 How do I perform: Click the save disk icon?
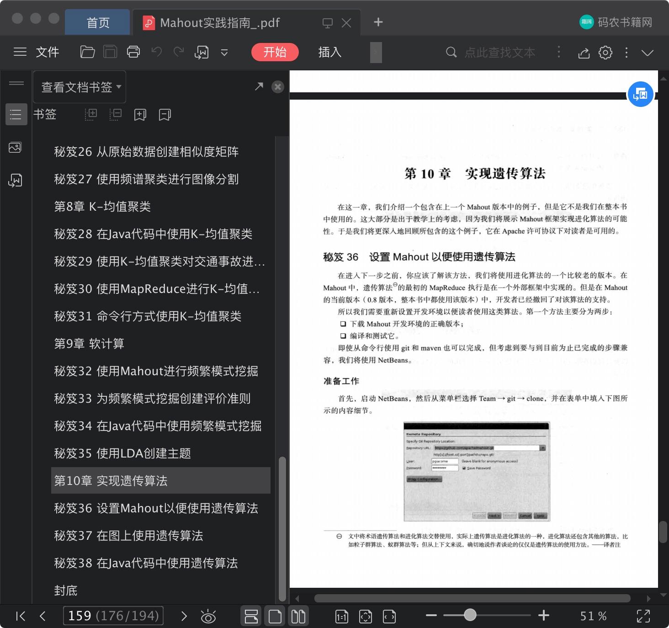110,52
